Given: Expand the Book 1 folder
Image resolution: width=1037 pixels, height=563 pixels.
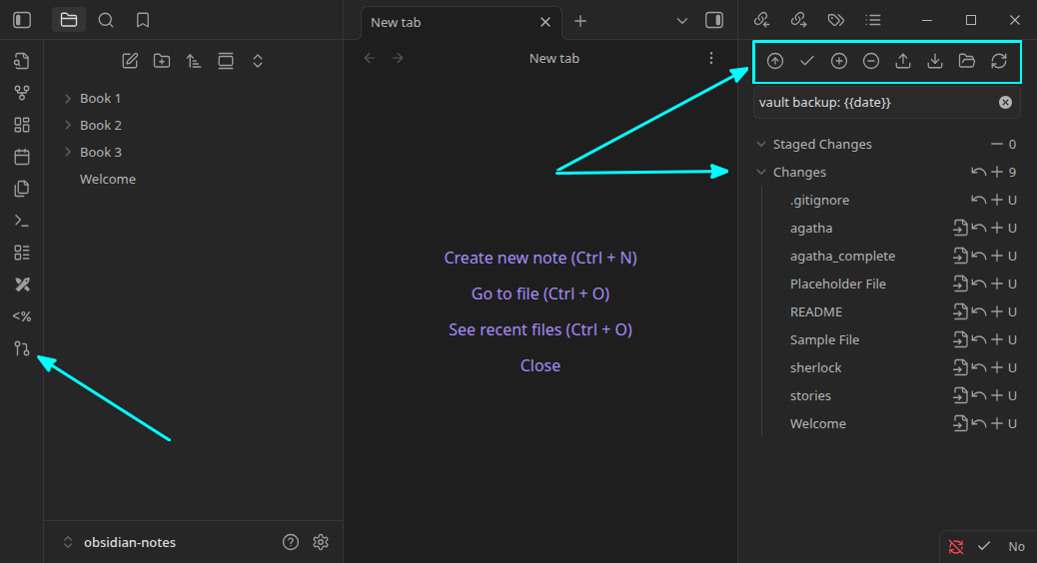Looking at the screenshot, I should (x=68, y=98).
